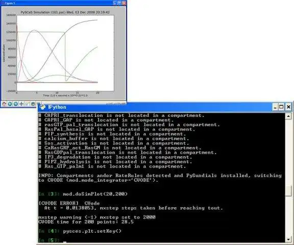Click 'CVODE time for 200 points: 28.5' line
This screenshot has height=245, width=294.
[x=86, y=222]
